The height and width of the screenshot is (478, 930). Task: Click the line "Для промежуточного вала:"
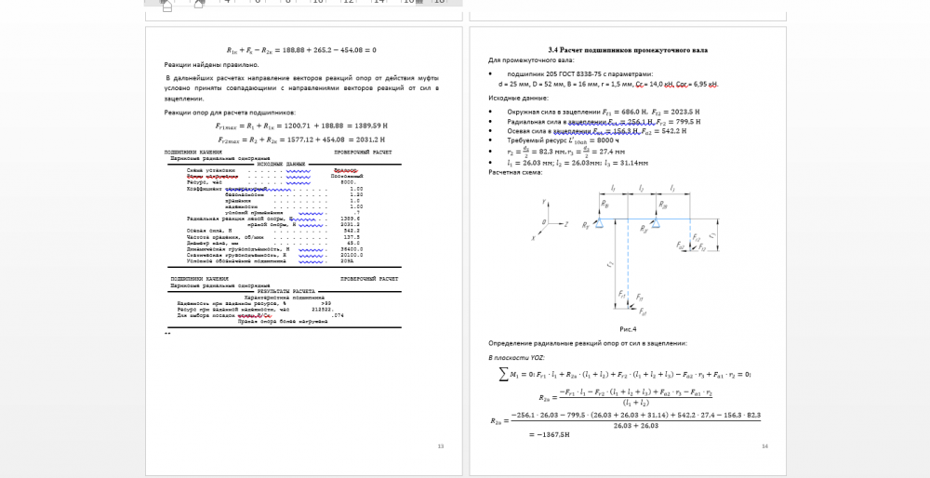531,60
